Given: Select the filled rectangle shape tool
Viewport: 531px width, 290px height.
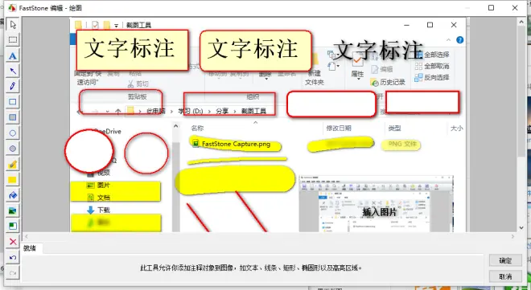Looking at the screenshot, I should 13,117.
